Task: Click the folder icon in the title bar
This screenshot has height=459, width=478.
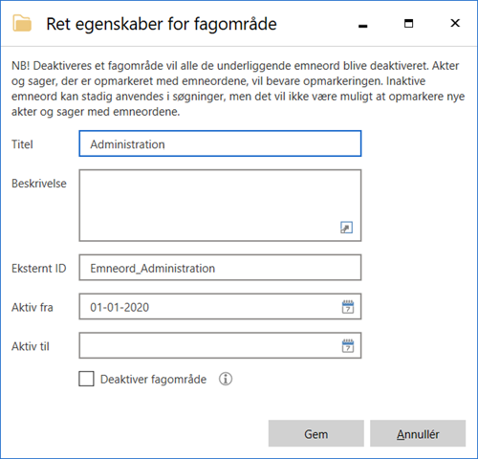Action: [22, 23]
